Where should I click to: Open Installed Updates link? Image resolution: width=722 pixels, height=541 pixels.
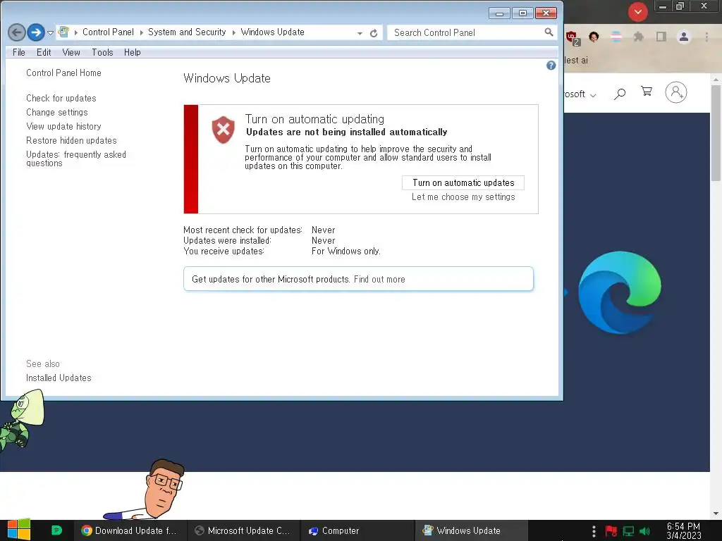tap(59, 378)
